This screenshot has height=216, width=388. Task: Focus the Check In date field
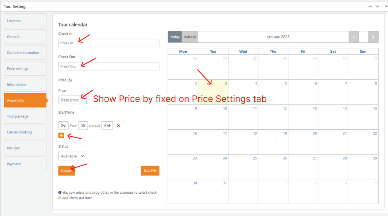(109, 43)
